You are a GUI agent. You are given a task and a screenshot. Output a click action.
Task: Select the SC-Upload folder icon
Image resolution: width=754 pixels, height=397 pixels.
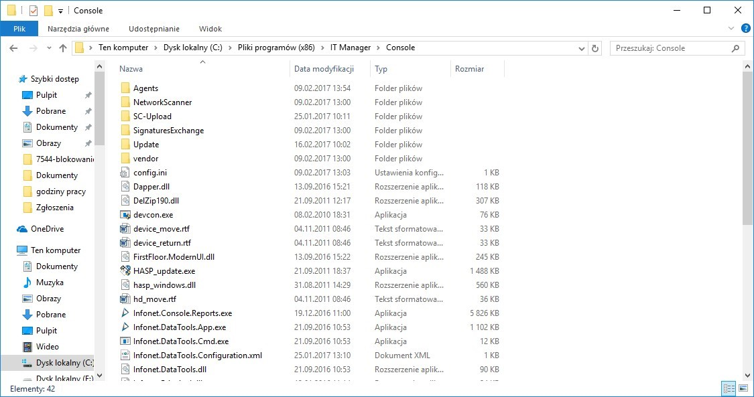tap(125, 116)
